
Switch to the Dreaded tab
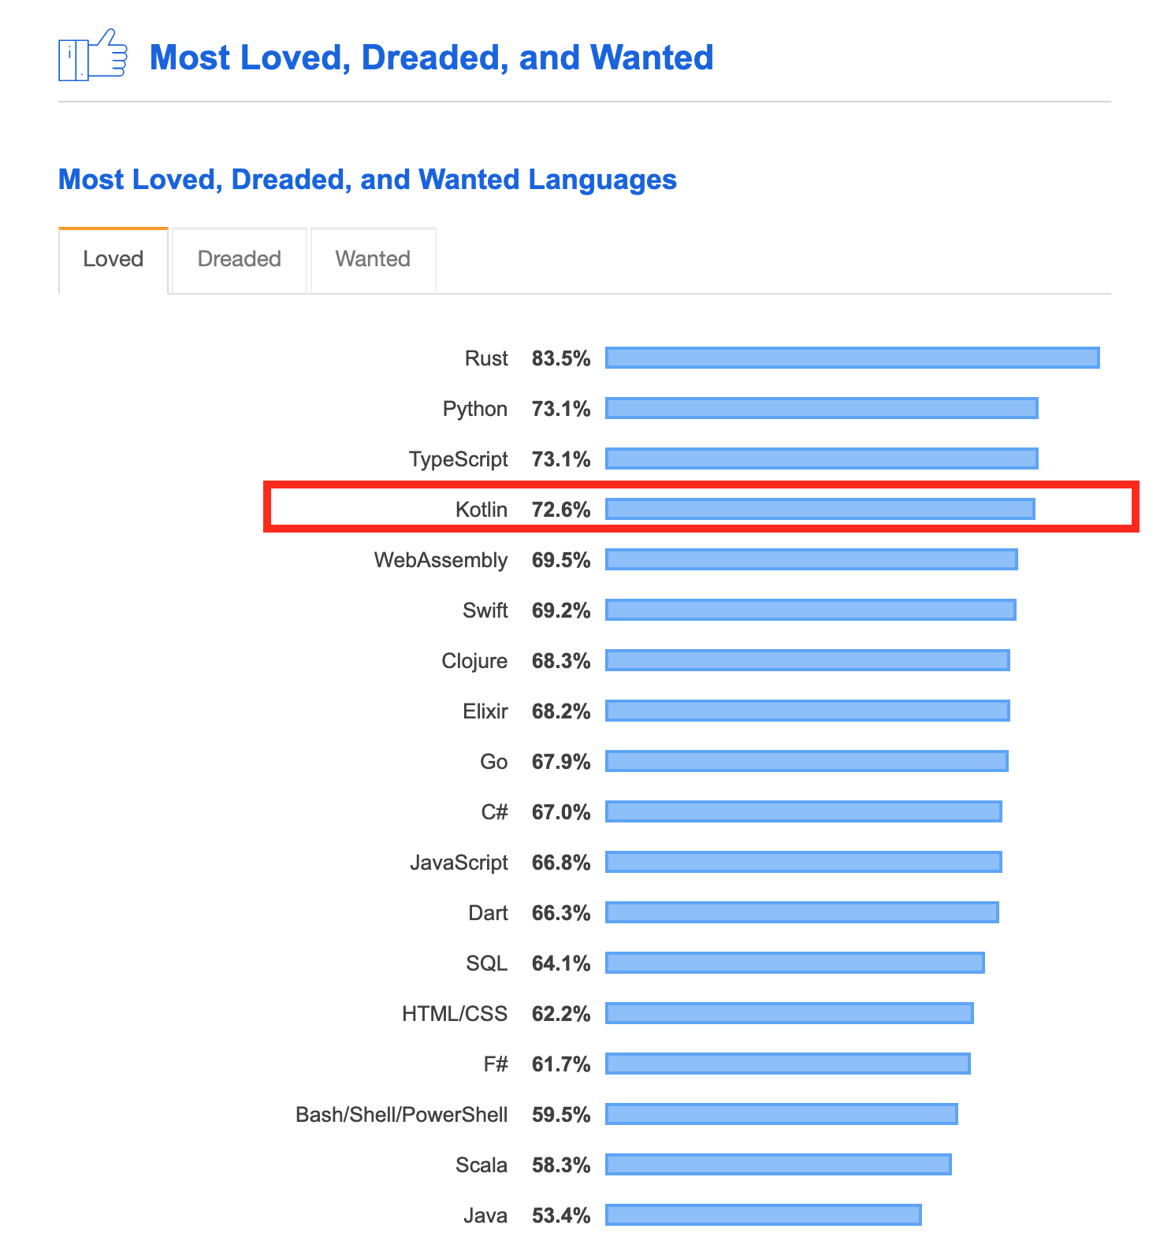239,259
